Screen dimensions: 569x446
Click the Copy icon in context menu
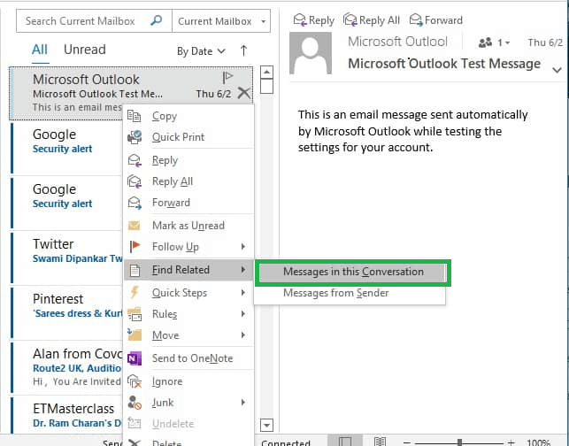pos(134,116)
